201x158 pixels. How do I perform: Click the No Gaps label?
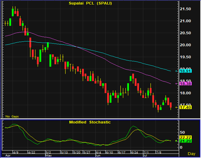pos(12,116)
